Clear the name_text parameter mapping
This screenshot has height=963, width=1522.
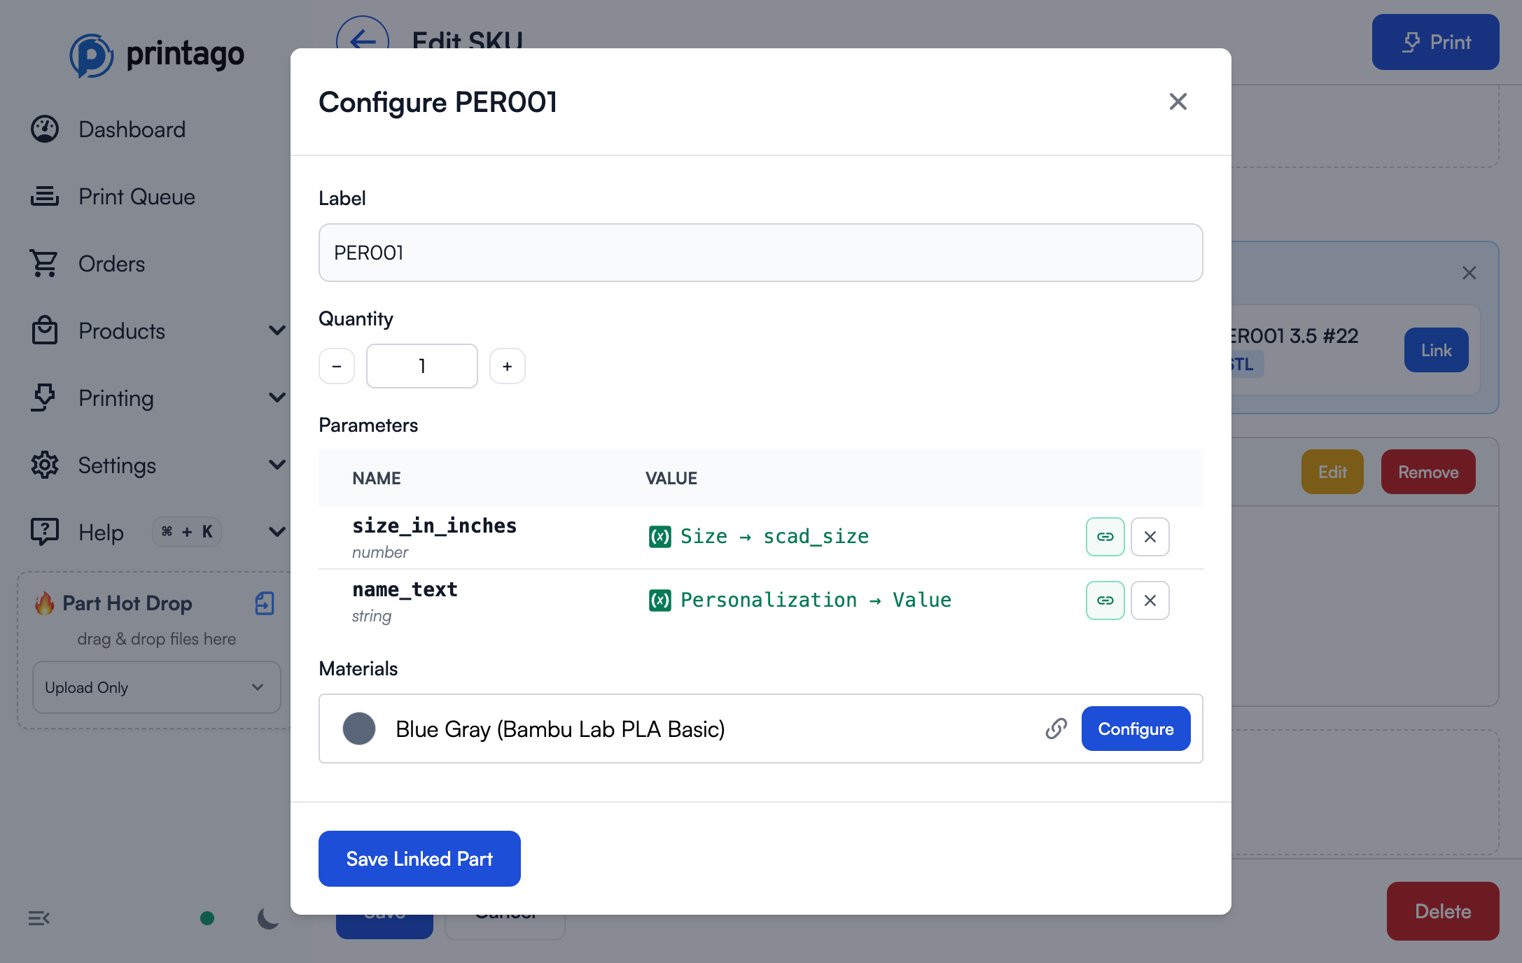coord(1150,600)
